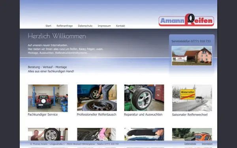Open the man holding alloy wheel thumbnail

point(48,134)
